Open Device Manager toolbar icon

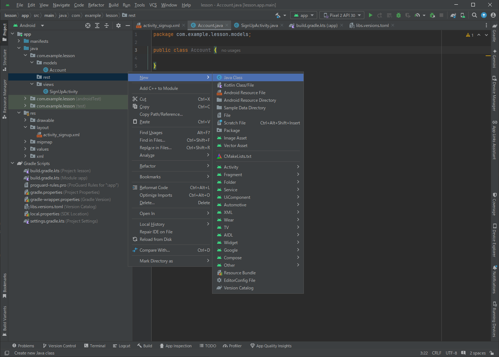pos(463,15)
